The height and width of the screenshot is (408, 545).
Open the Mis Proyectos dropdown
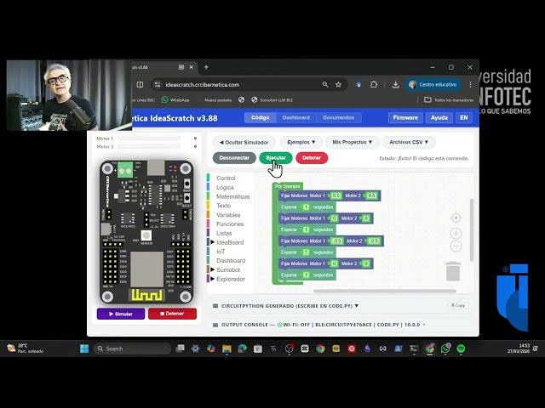click(352, 142)
